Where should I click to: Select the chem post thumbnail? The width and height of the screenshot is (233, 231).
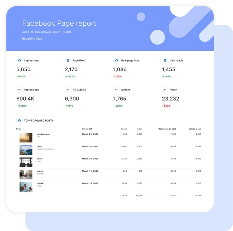coord(26,162)
